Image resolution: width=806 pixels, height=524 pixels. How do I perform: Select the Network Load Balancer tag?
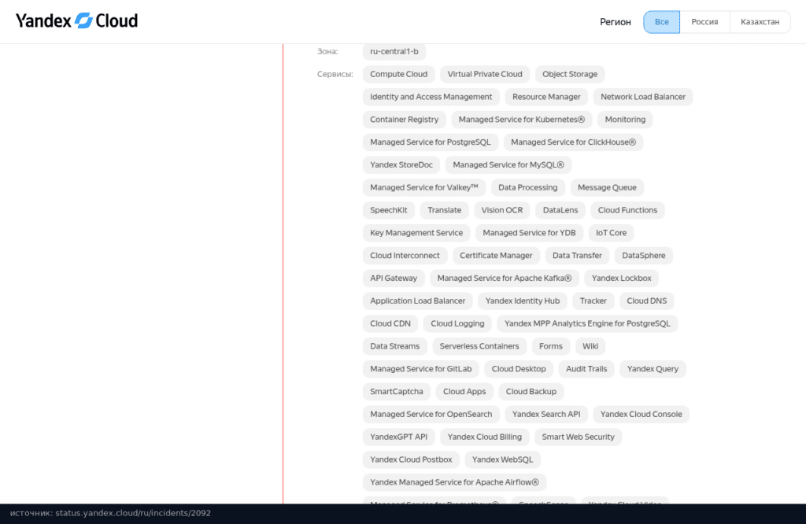click(x=643, y=97)
